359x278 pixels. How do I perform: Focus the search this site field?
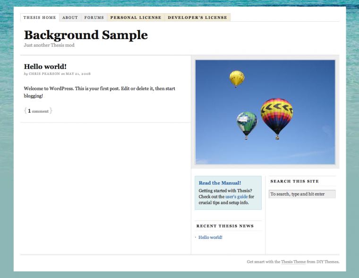point(302,194)
